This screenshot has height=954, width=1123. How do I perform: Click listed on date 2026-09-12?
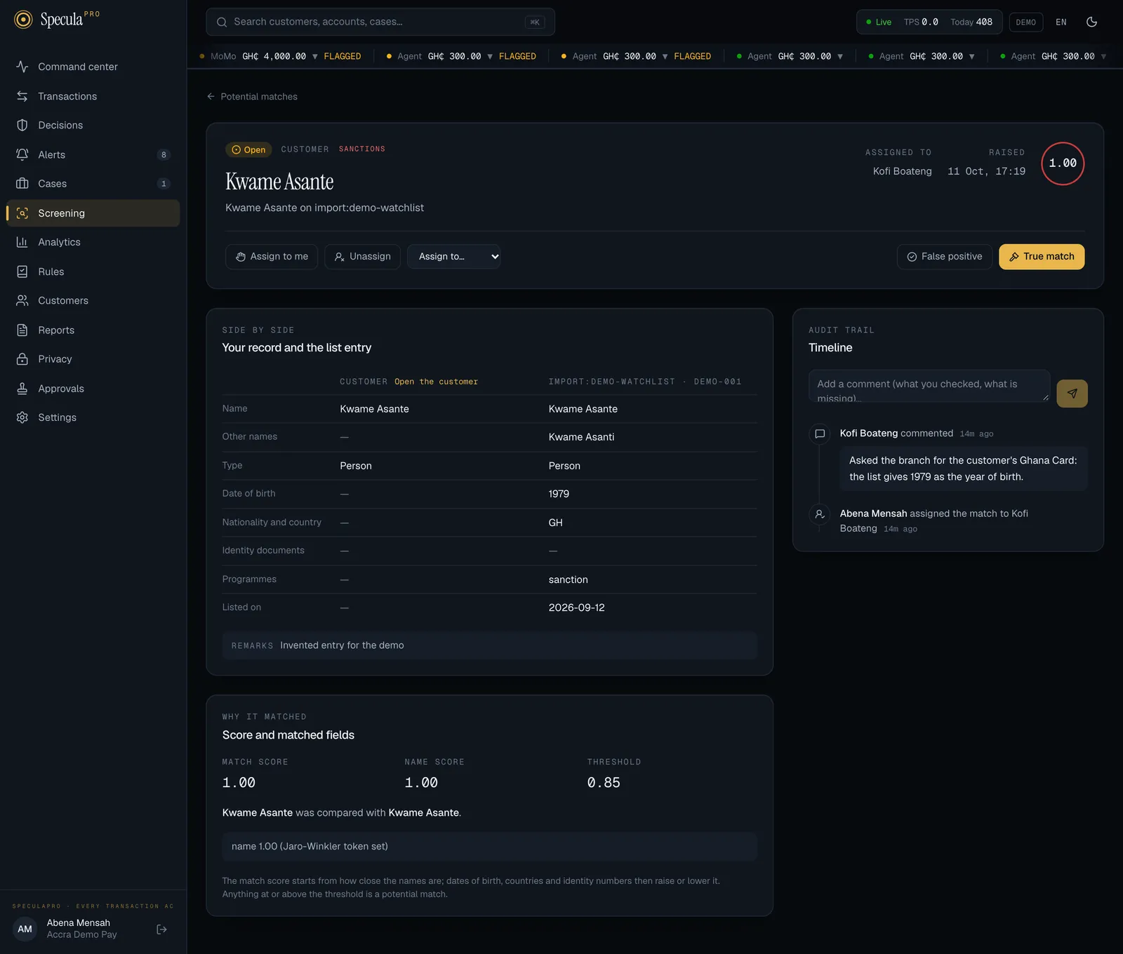click(x=576, y=607)
